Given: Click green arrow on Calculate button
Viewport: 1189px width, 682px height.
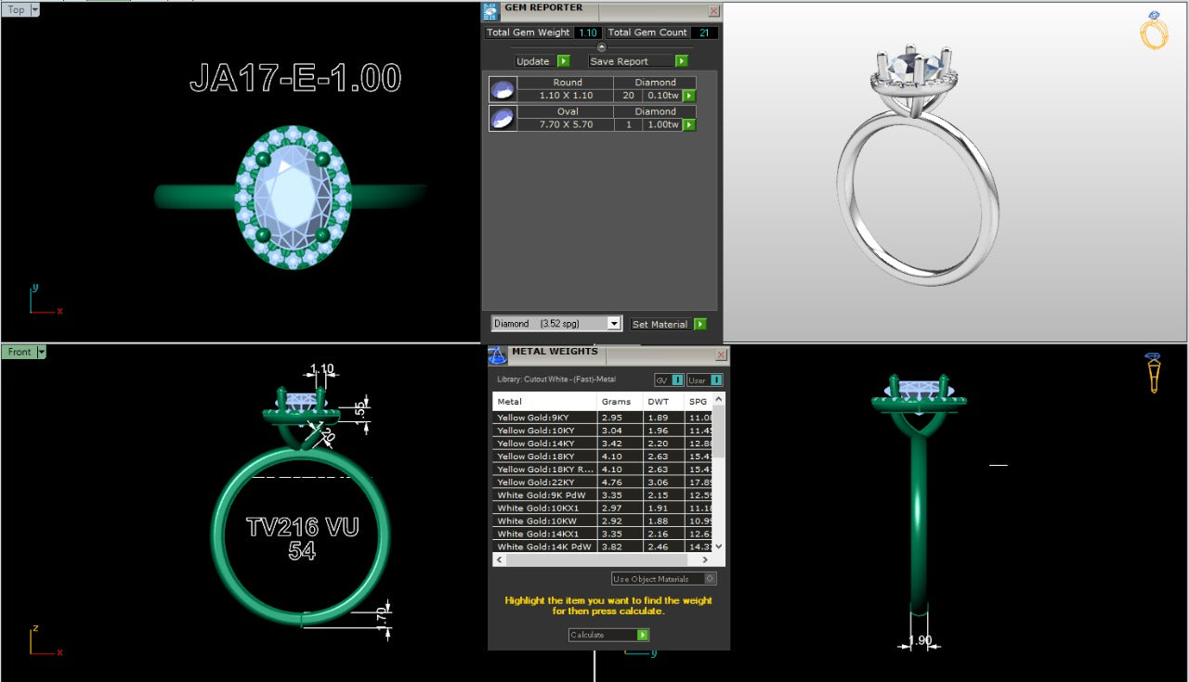Looking at the screenshot, I should pyautogui.click(x=643, y=635).
